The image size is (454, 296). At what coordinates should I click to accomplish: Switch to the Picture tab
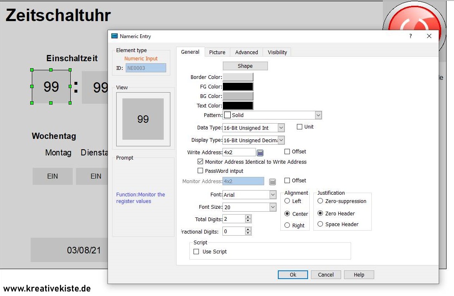[217, 53]
